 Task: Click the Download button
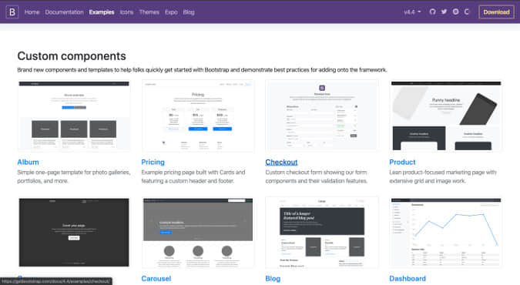click(496, 12)
